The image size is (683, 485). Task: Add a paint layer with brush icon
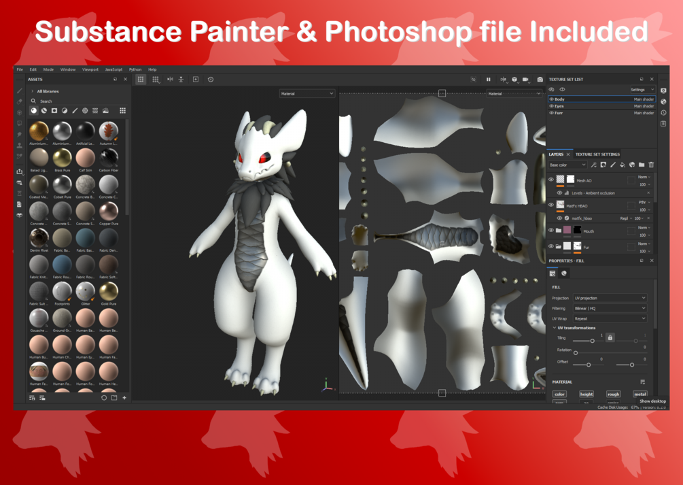pyautogui.click(x=613, y=165)
